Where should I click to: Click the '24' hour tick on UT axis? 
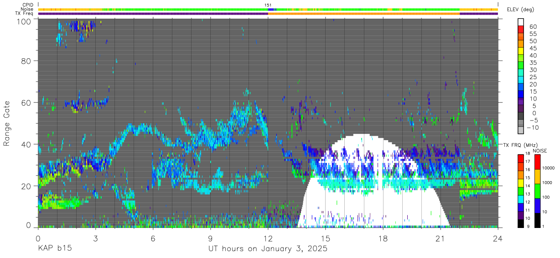coord(498,238)
